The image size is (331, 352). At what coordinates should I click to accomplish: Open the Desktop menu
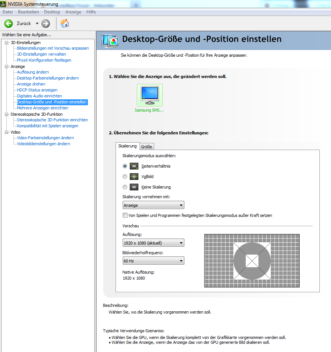click(52, 12)
